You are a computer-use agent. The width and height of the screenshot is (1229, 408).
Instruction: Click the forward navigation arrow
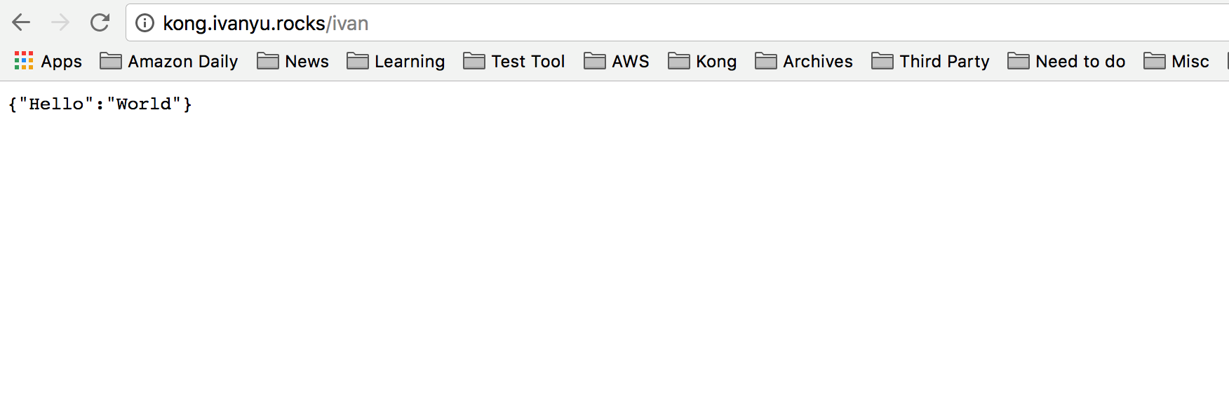click(x=60, y=23)
